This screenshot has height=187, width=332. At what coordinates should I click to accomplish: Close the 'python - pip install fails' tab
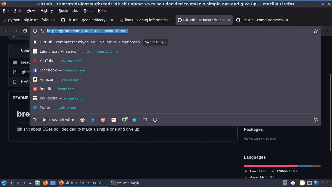pyautogui.click(x=54, y=20)
